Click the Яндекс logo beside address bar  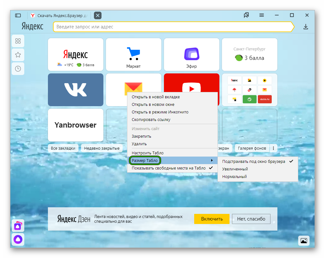tap(32, 26)
